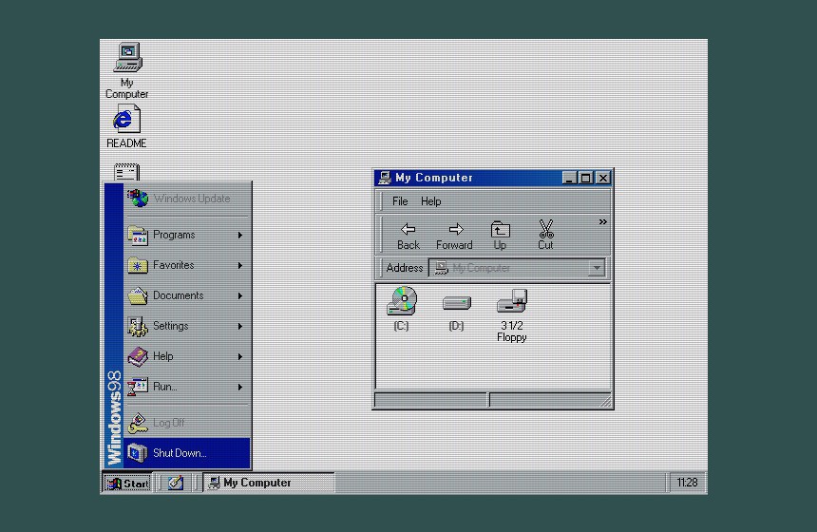Expand the Settings submenu arrow
Screen dimensions: 817x532
point(240,326)
